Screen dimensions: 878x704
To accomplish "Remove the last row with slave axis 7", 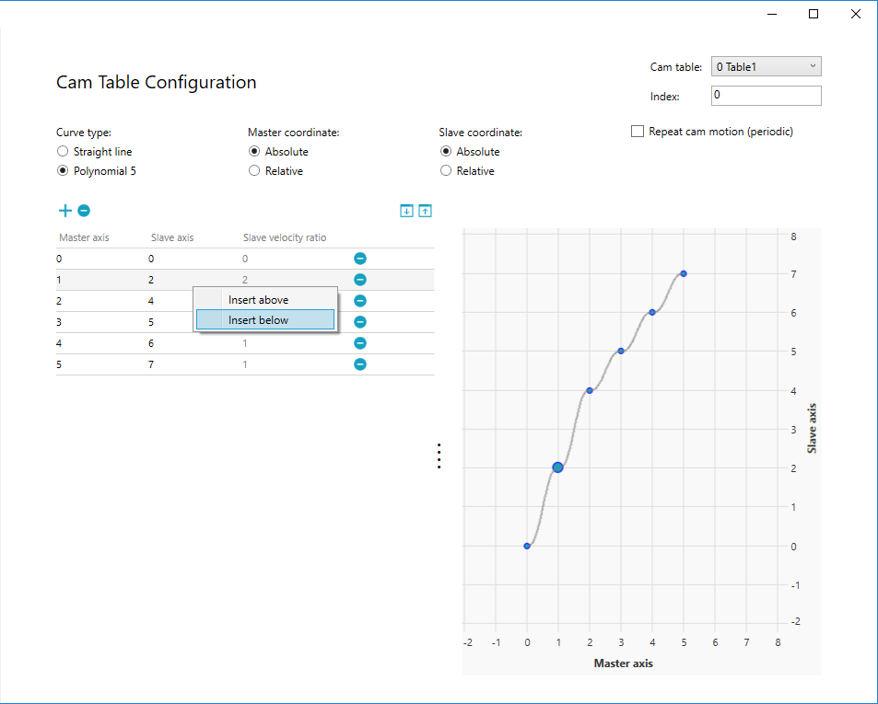I will pos(360,364).
